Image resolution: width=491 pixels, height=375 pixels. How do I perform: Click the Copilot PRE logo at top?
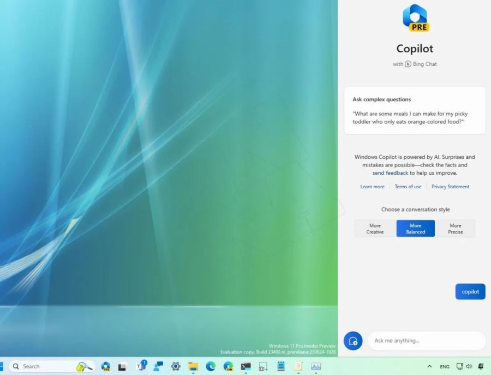(x=416, y=18)
